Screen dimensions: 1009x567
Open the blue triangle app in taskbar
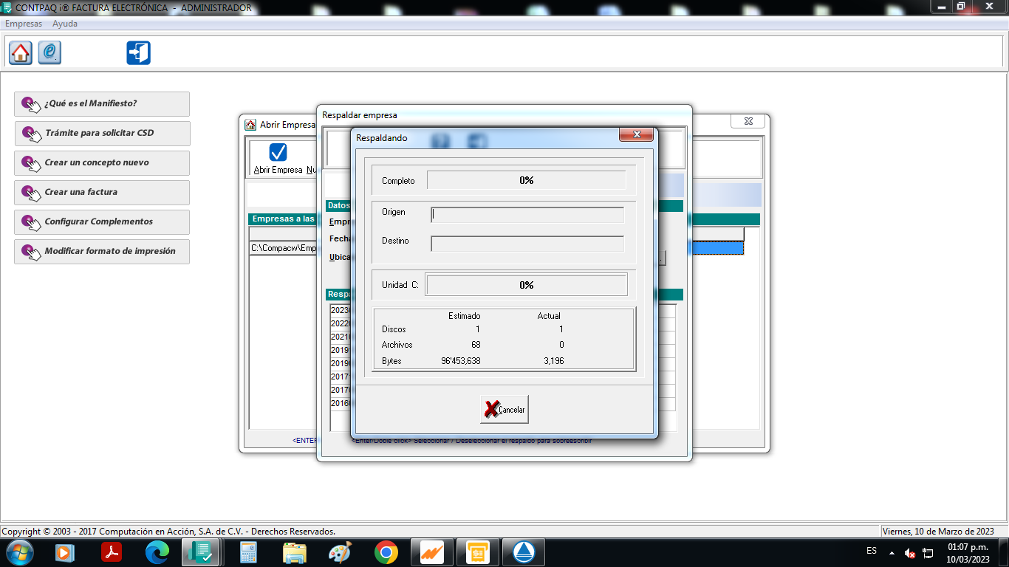[524, 552]
